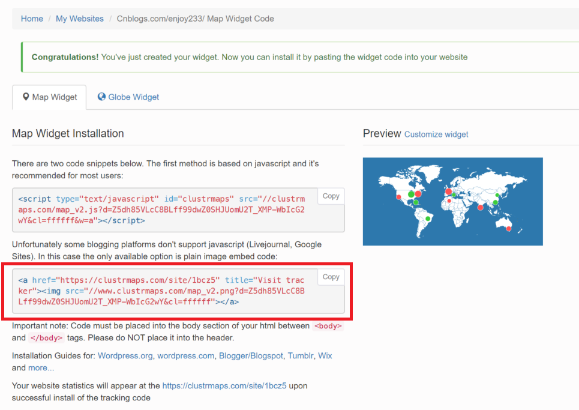Click the <body> code tag text
This screenshot has height=410, width=579.
click(328, 326)
